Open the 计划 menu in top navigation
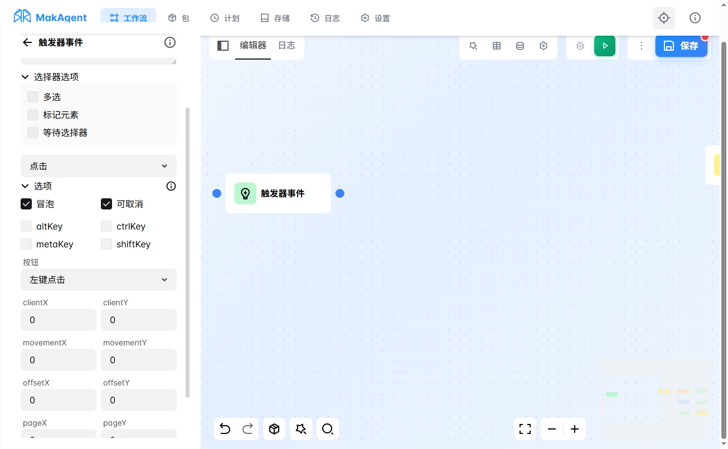The width and height of the screenshot is (728, 449). coord(225,18)
